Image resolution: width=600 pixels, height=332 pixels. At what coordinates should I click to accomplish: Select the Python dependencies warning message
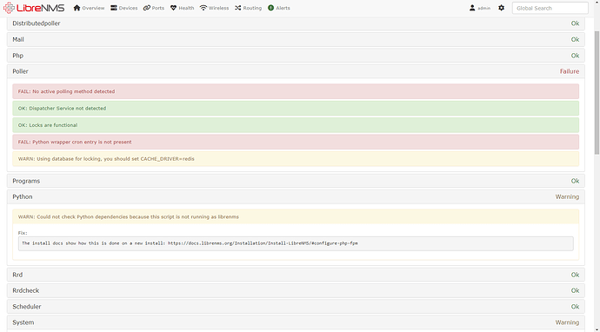(296, 217)
